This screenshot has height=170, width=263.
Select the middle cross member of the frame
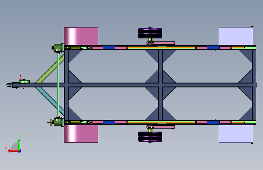pos(160,85)
